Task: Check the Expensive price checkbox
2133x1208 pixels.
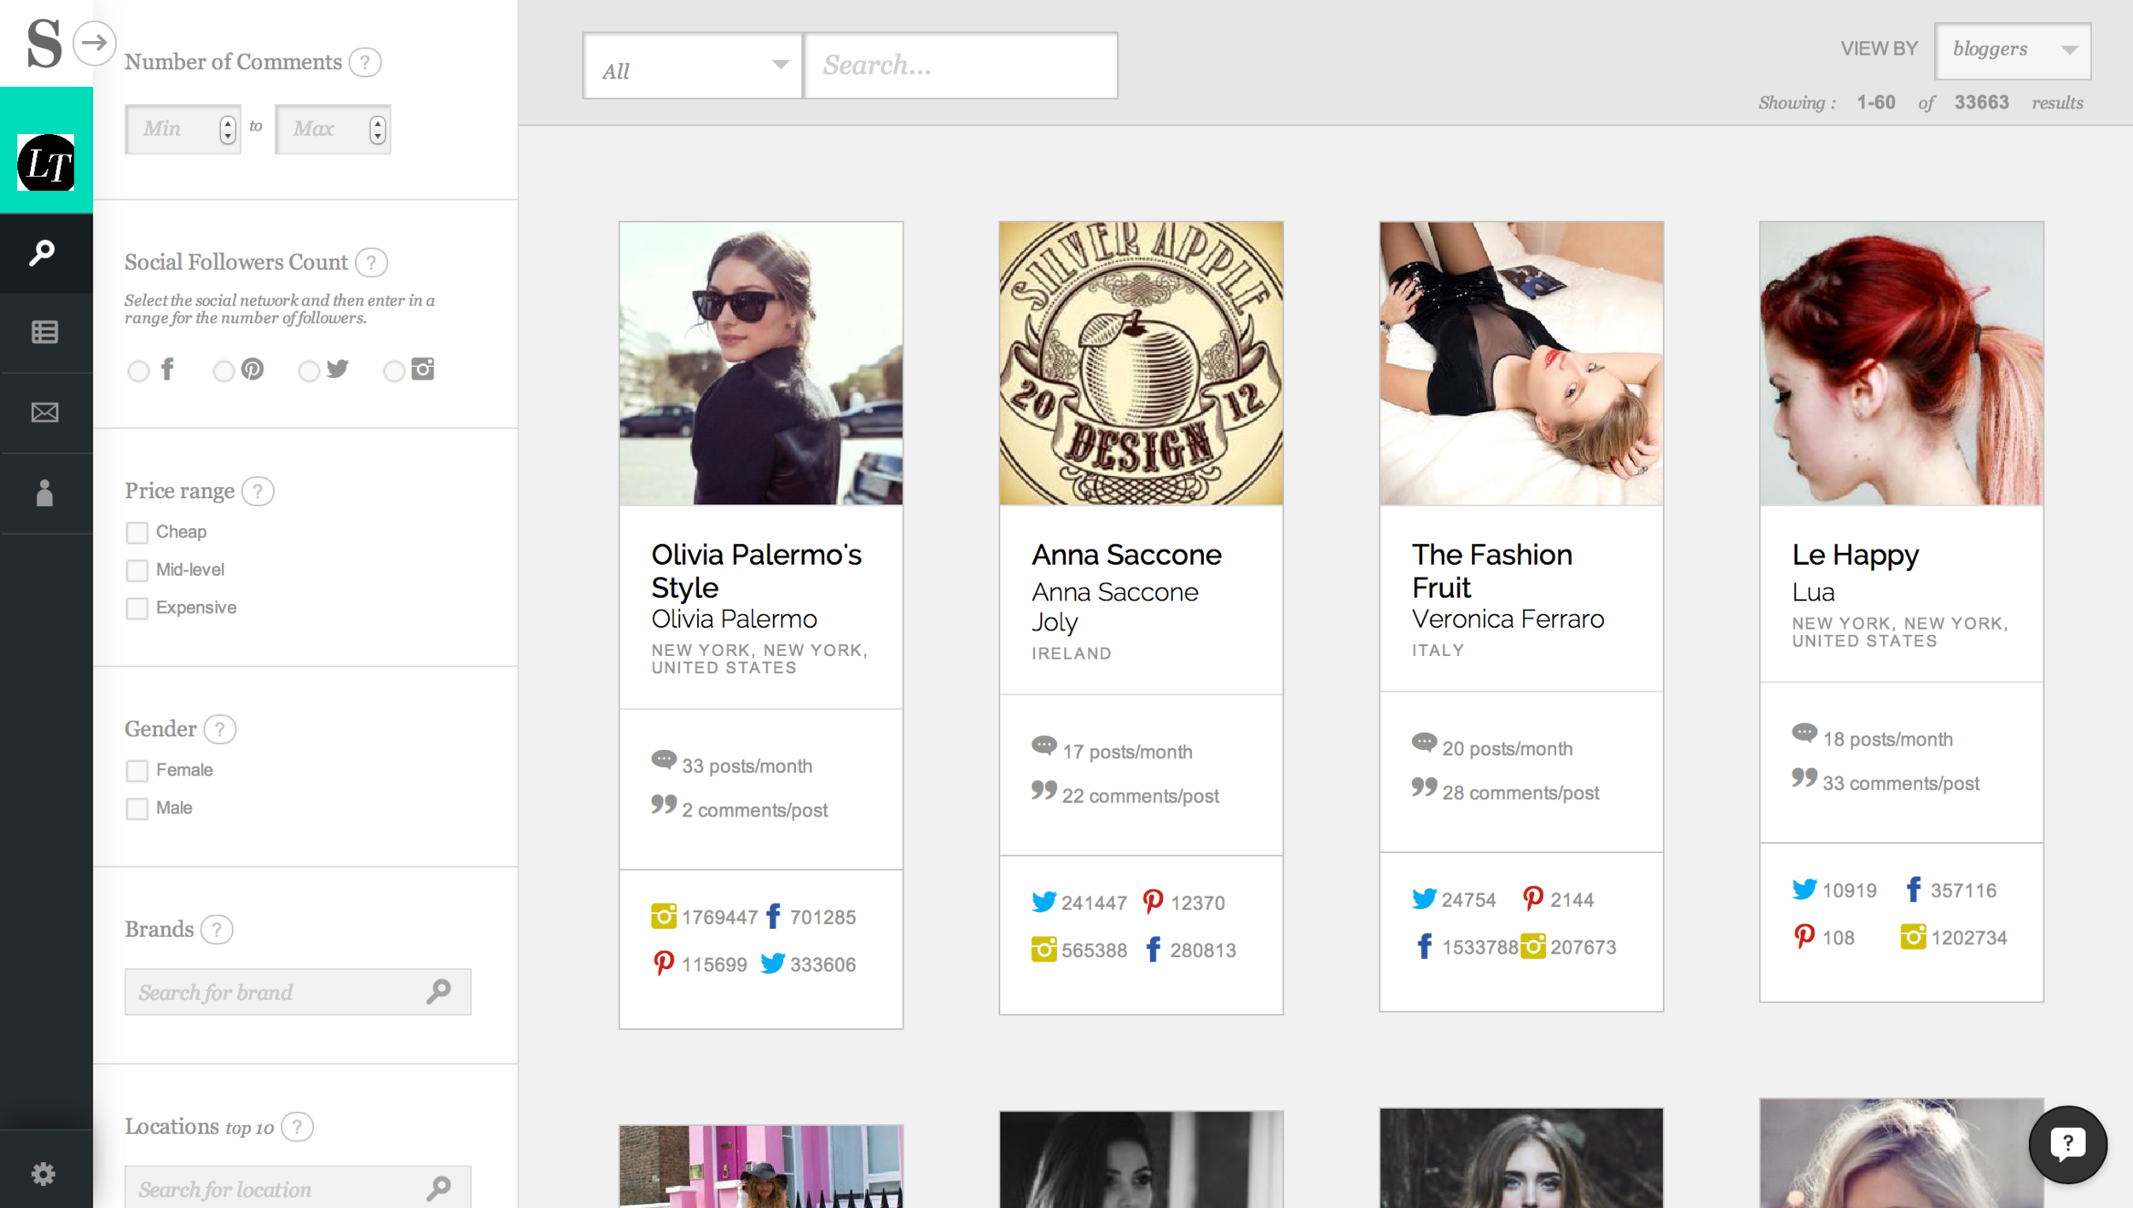Action: click(x=137, y=608)
